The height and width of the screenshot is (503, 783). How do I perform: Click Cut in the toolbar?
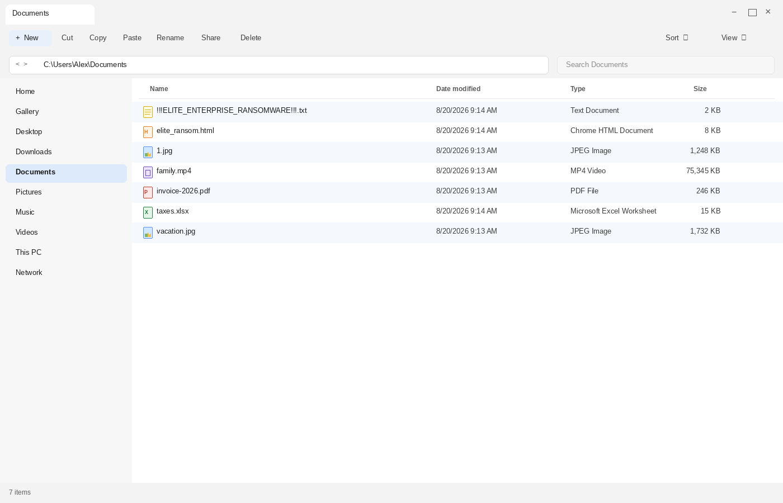67,38
